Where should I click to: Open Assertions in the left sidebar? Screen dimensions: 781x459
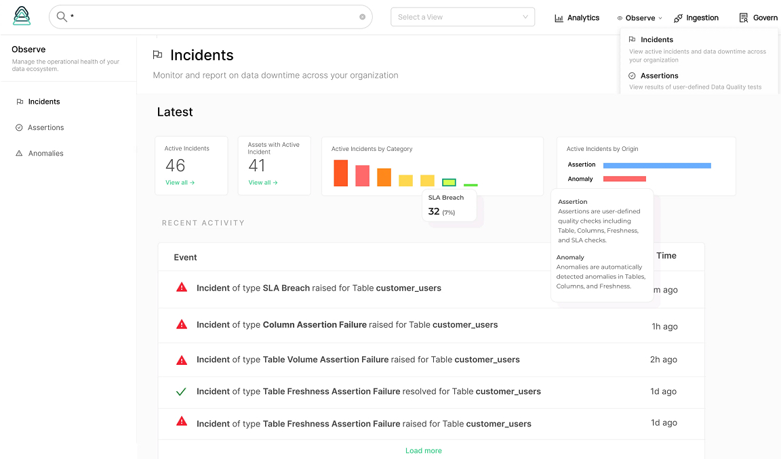pyautogui.click(x=45, y=127)
